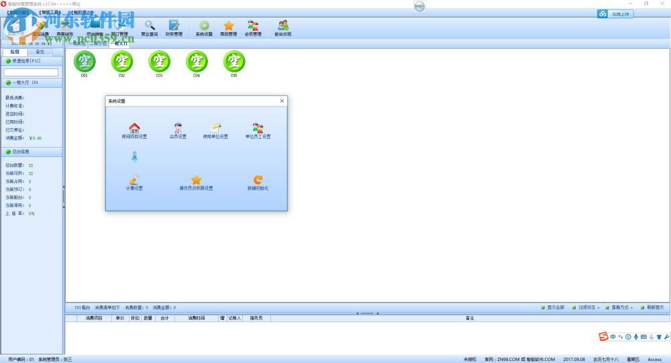This screenshot has height=363, width=671.
Task: Close the 系统设置 dialog
Action: pyautogui.click(x=282, y=101)
